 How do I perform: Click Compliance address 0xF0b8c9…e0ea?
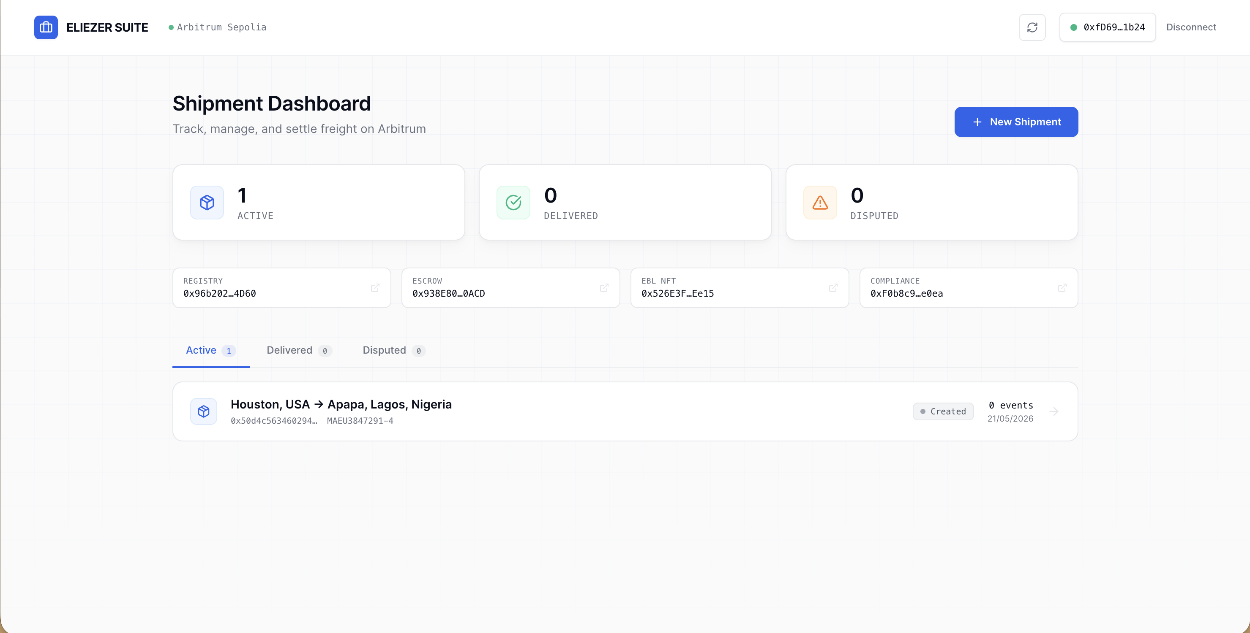(907, 293)
